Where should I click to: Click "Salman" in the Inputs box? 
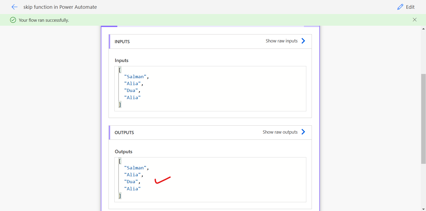coord(135,77)
